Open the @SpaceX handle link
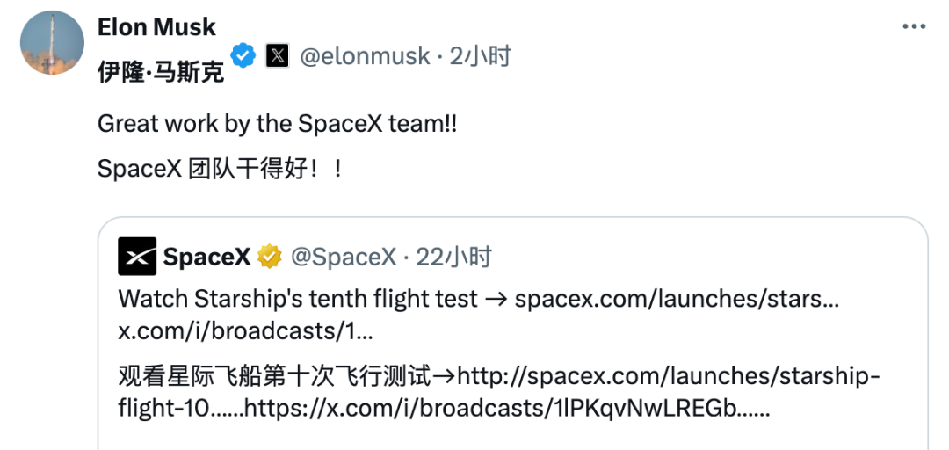This screenshot has width=949, height=450. coord(343,257)
